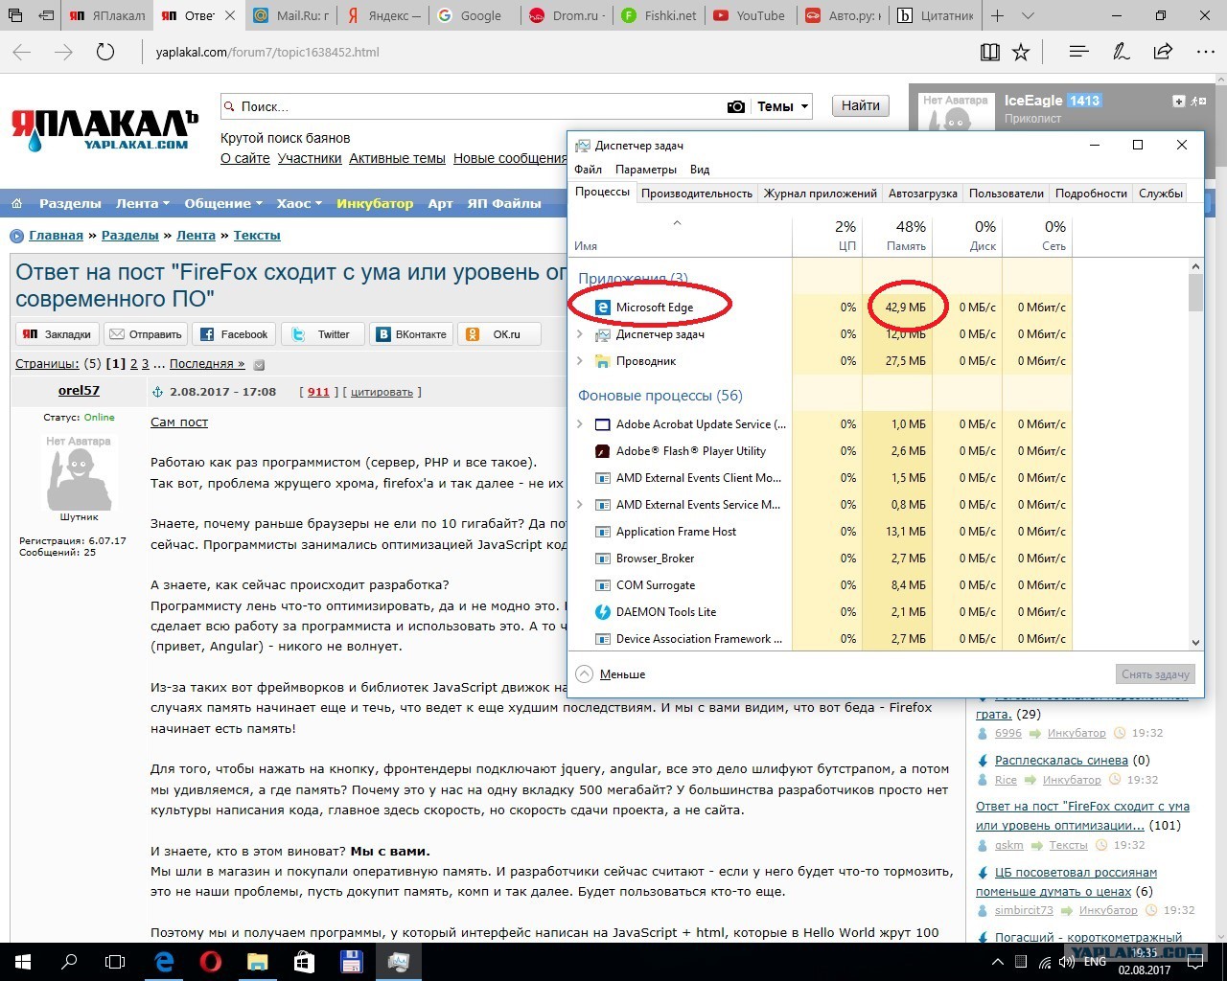Click the Edge back navigation arrow

click(22, 53)
